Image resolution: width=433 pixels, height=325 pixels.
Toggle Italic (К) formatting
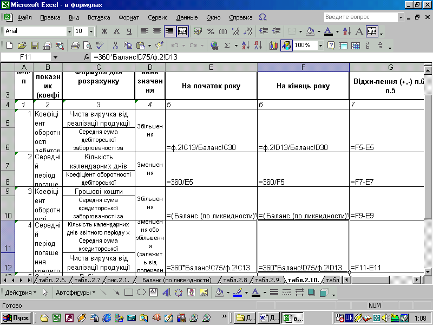click(x=117, y=31)
